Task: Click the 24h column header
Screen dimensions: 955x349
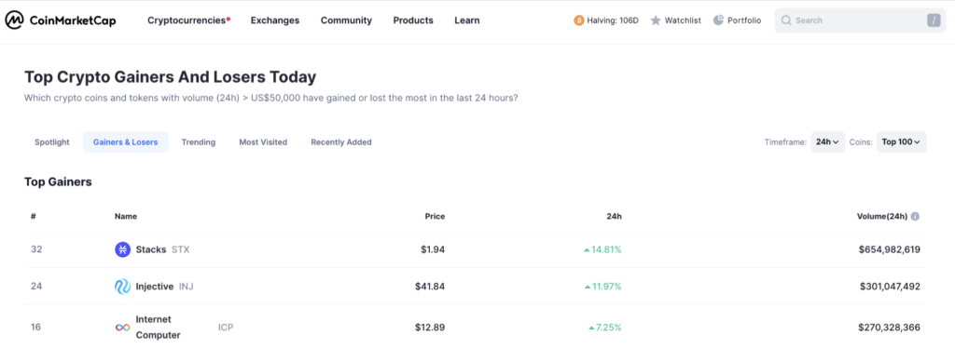Action: click(614, 217)
